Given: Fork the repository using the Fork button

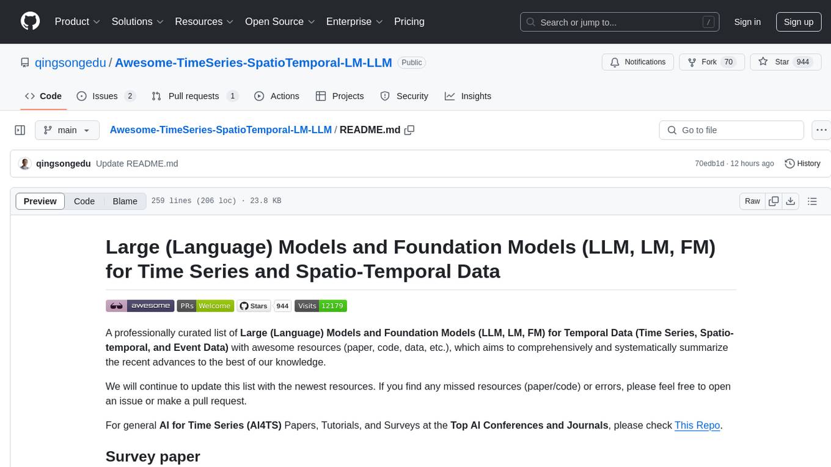Looking at the screenshot, I should 711,62.
